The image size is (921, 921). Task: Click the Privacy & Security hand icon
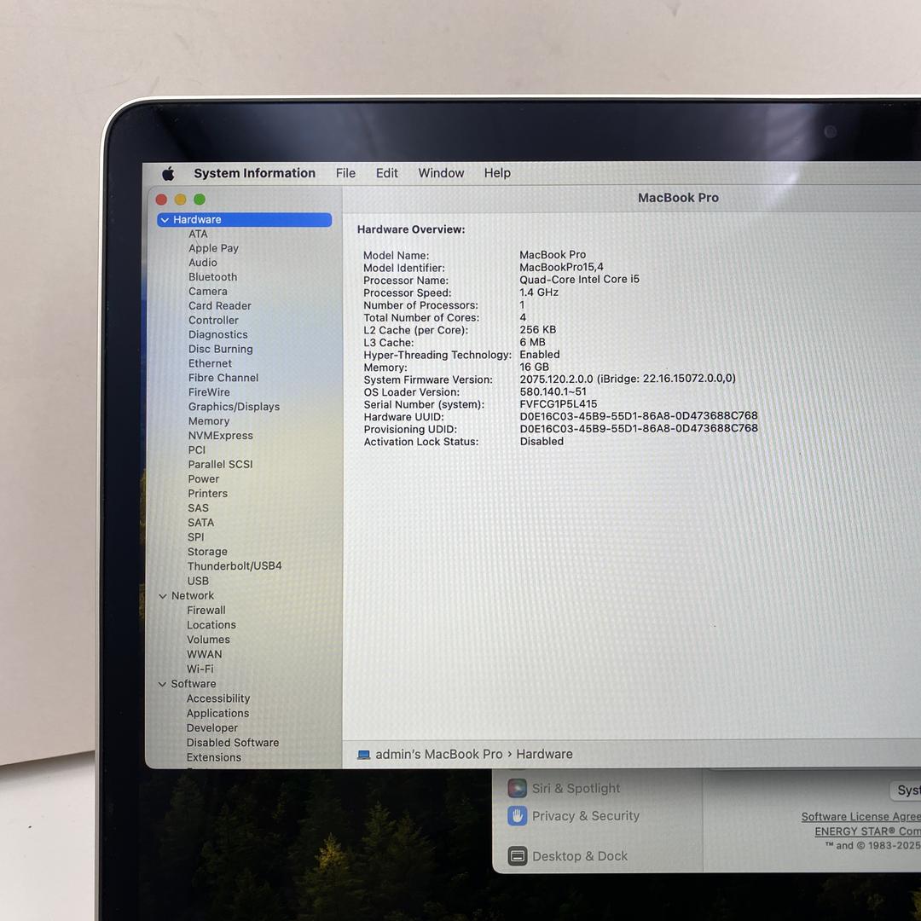click(x=517, y=816)
